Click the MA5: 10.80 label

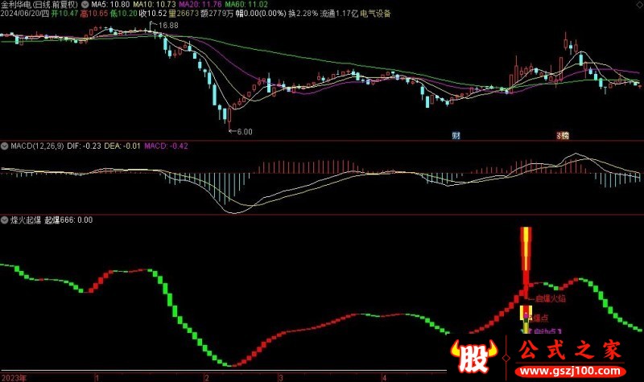point(110,5)
